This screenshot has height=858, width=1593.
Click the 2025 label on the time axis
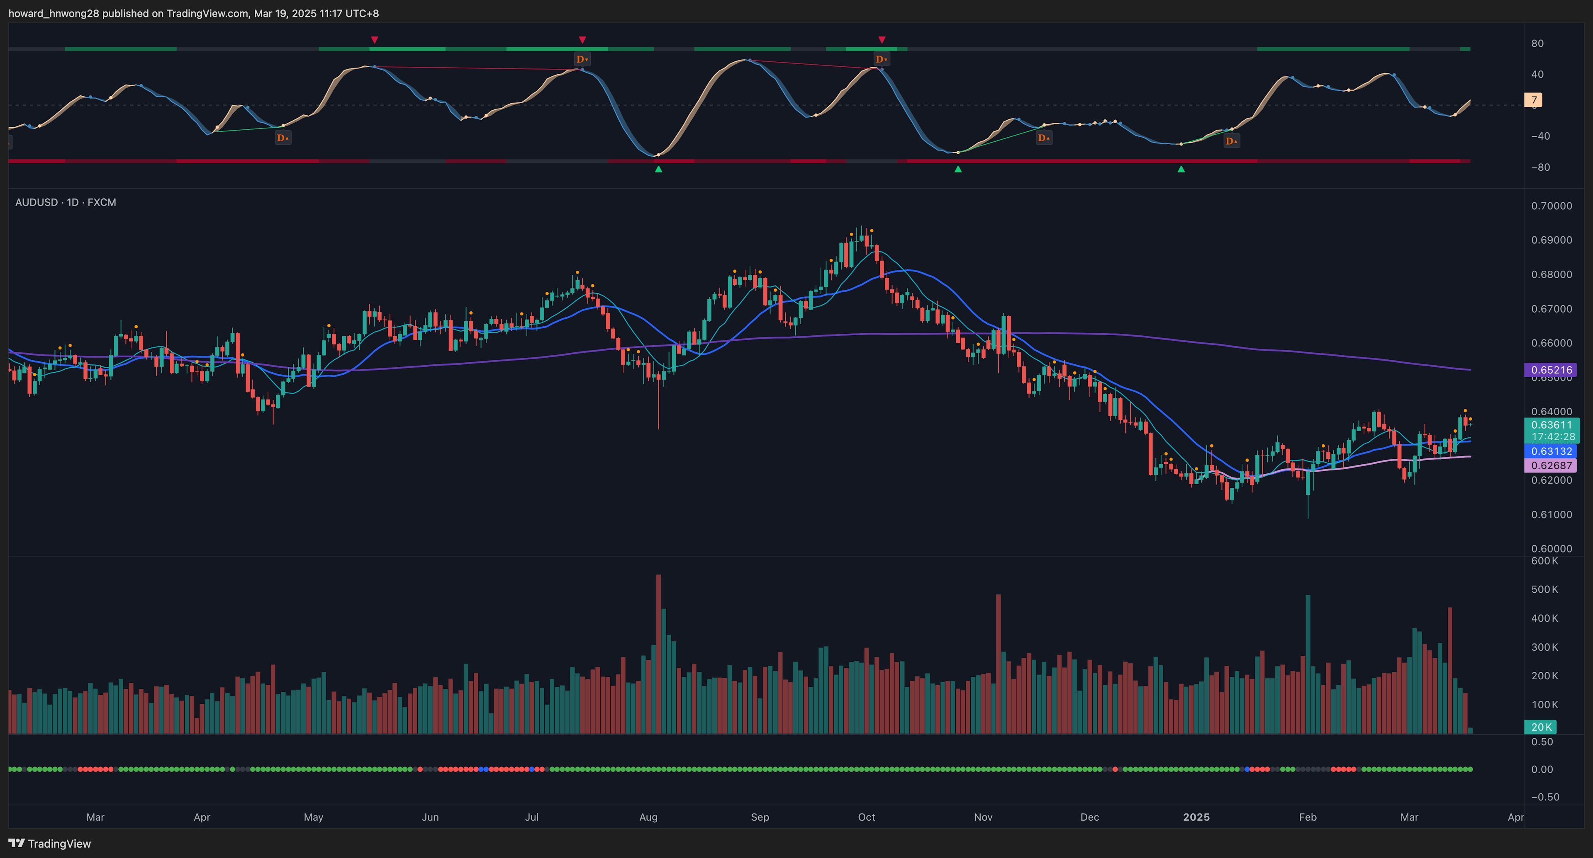coord(1196,817)
